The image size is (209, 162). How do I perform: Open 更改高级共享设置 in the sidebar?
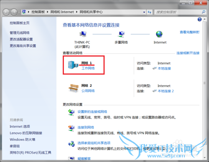coord(23,46)
